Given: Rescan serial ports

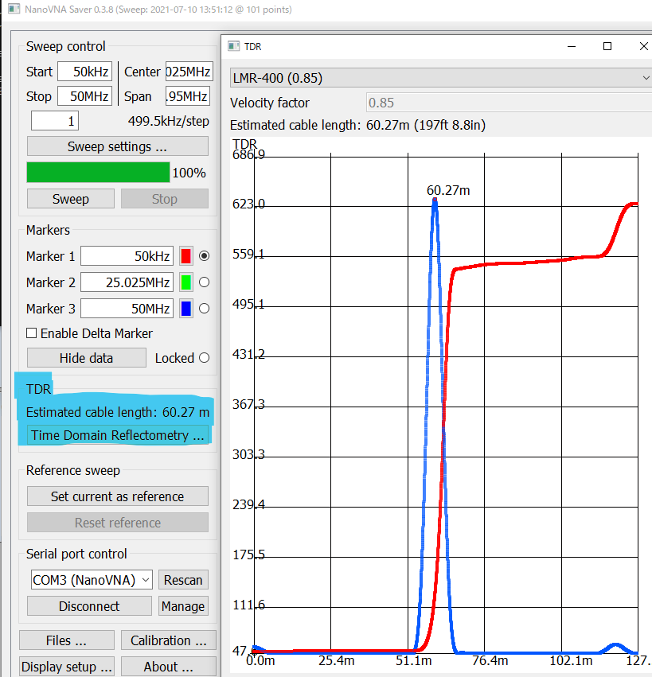Looking at the screenshot, I should pyautogui.click(x=183, y=580).
